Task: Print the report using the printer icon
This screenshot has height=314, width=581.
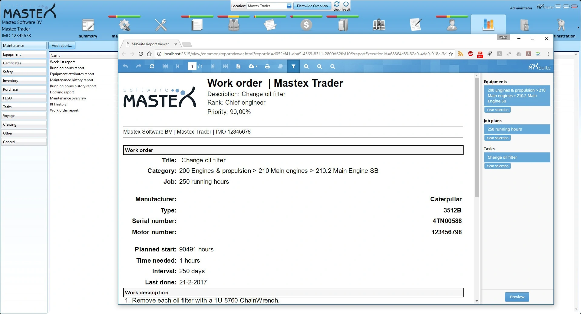Action: click(x=267, y=66)
